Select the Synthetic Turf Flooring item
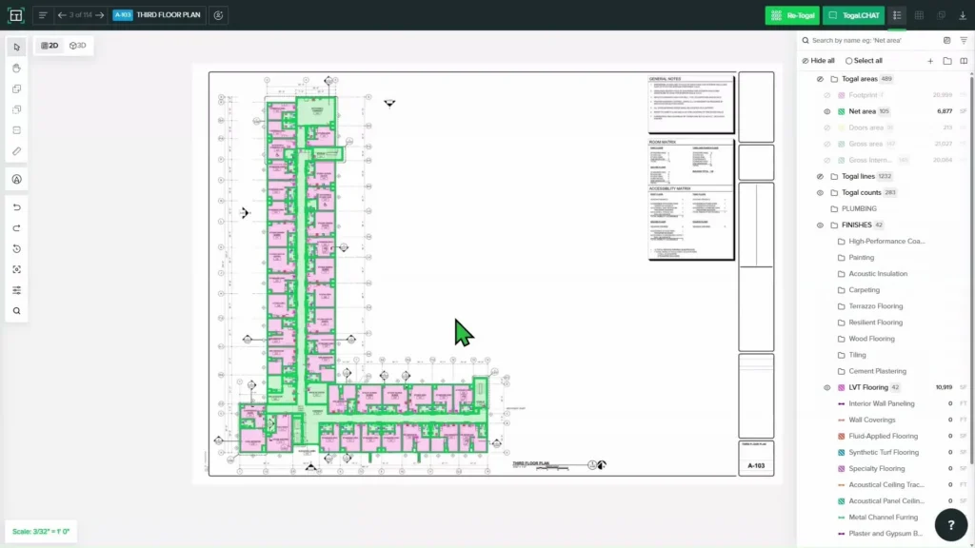 click(884, 452)
